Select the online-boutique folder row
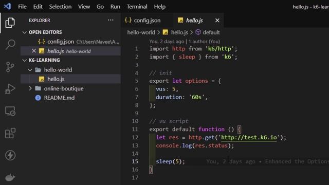 [71, 88]
